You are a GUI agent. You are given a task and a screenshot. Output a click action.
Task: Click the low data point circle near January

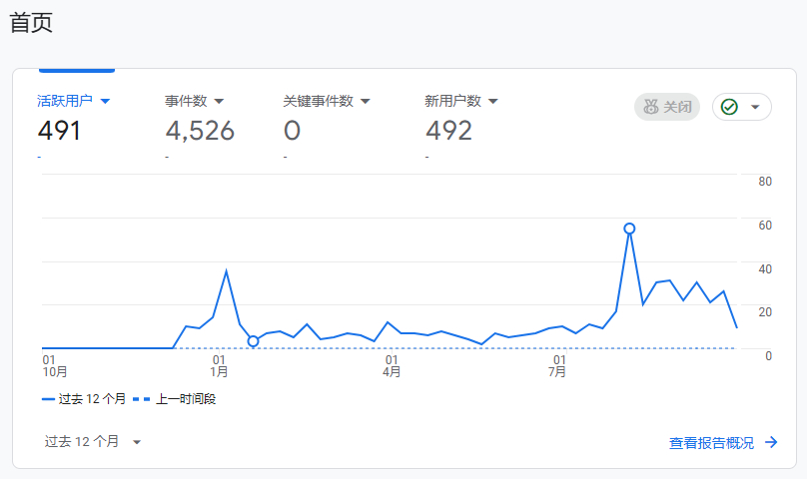(253, 341)
